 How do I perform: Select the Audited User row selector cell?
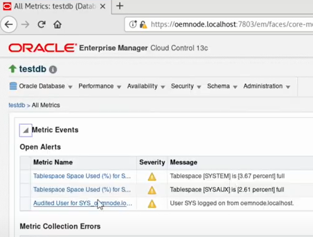click(x=26, y=204)
